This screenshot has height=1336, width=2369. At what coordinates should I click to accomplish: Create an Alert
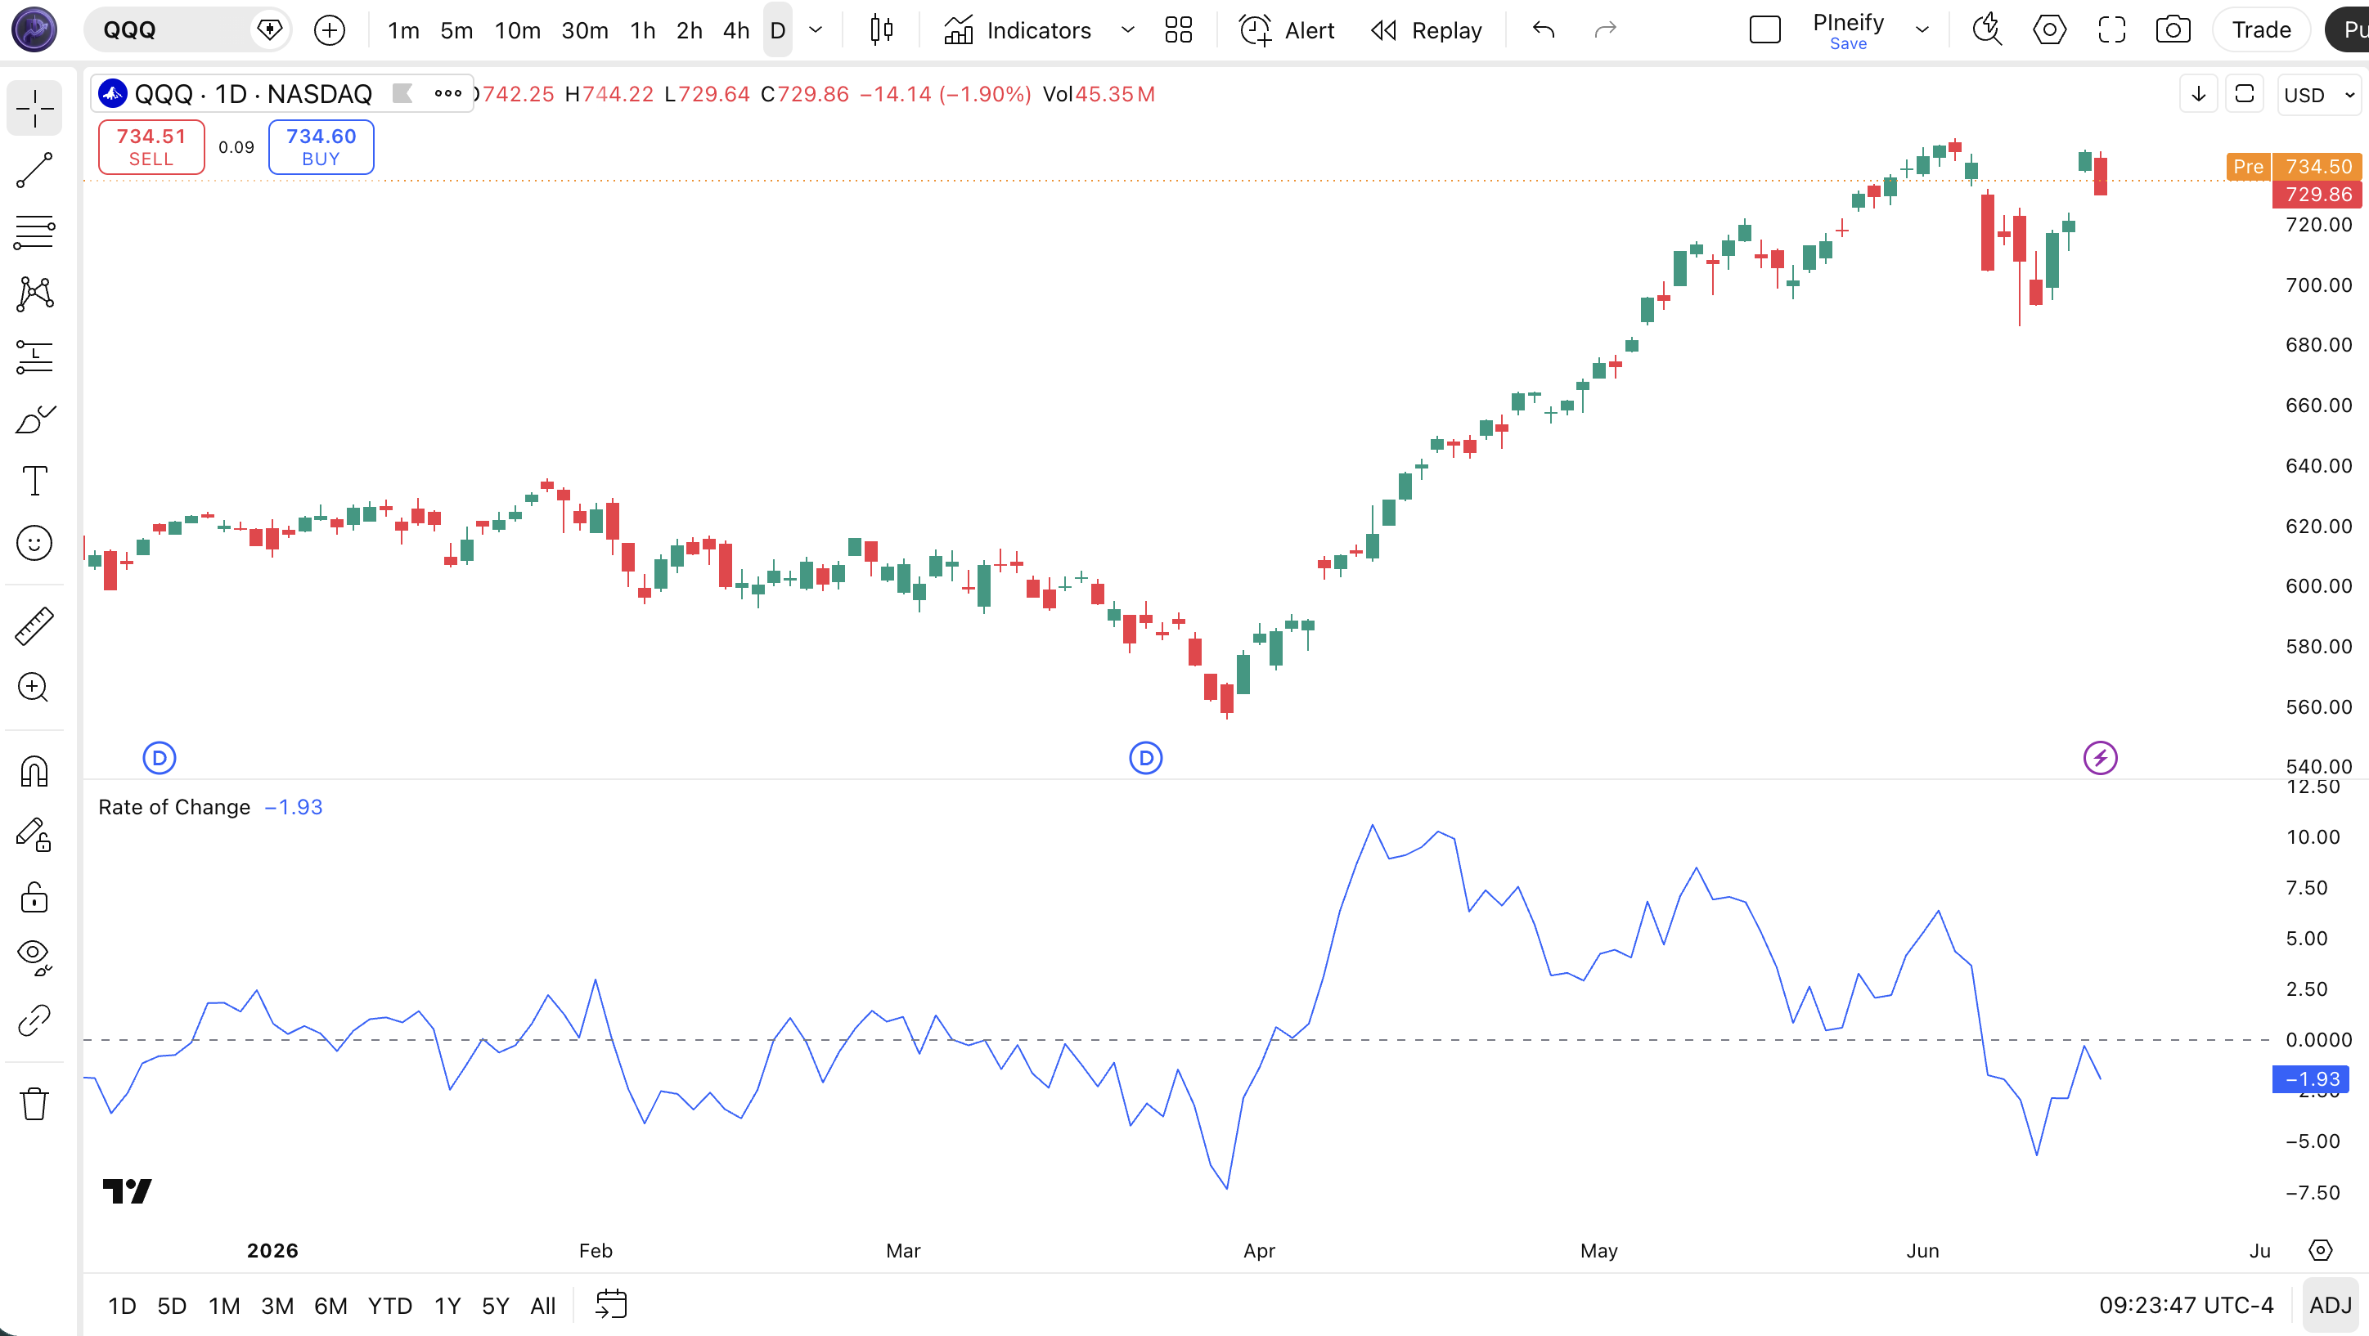[1287, 30]
